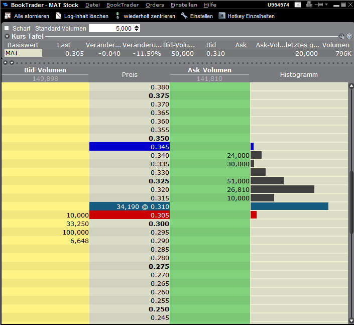354x325 pixels.
Task: Click the total volume 796K
Action: (343, 54)
